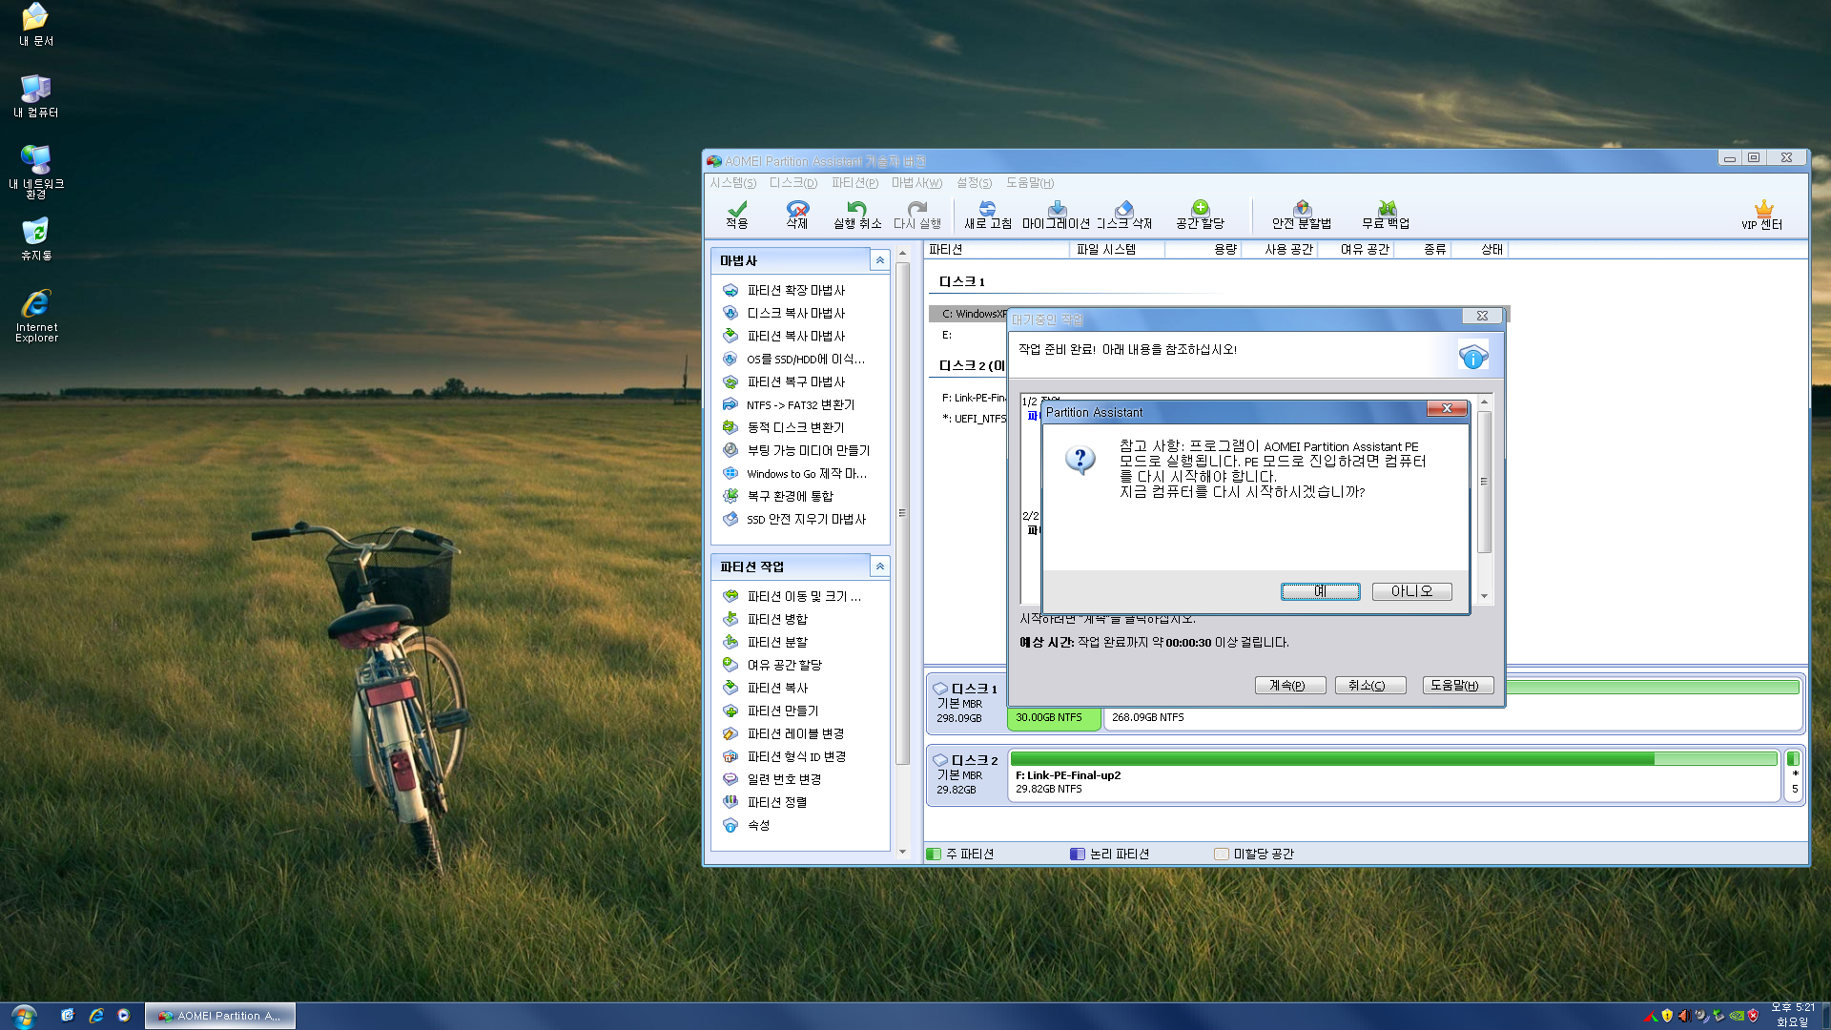Screen dimensions: 1831x1030
Task: Open OS를 SSD/HDD에 이식 wizard
Action: pyautogui.click(x=805, y=359)
